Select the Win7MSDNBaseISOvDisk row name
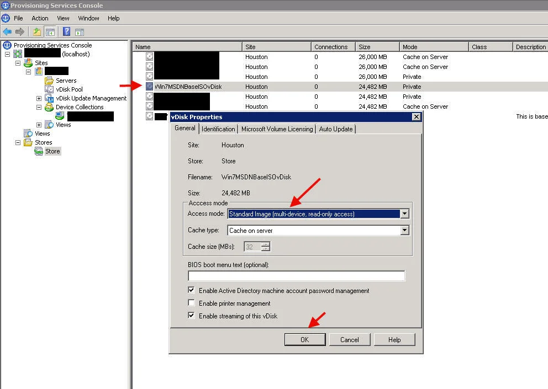Viewport: 548px width, 389px height. tap(188, 87)
